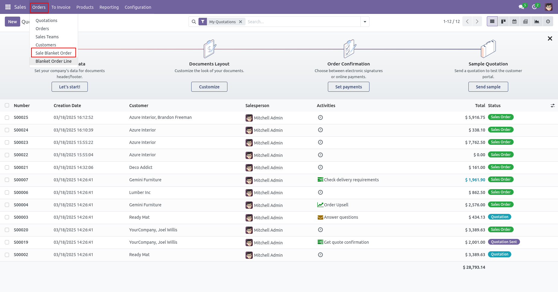558x292 pixels.
Task: Switch to graph view
Action: click(x=537, y=21)
